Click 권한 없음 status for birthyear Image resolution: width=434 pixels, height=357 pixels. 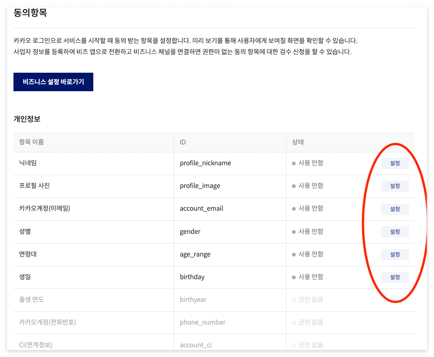[307, 300]
